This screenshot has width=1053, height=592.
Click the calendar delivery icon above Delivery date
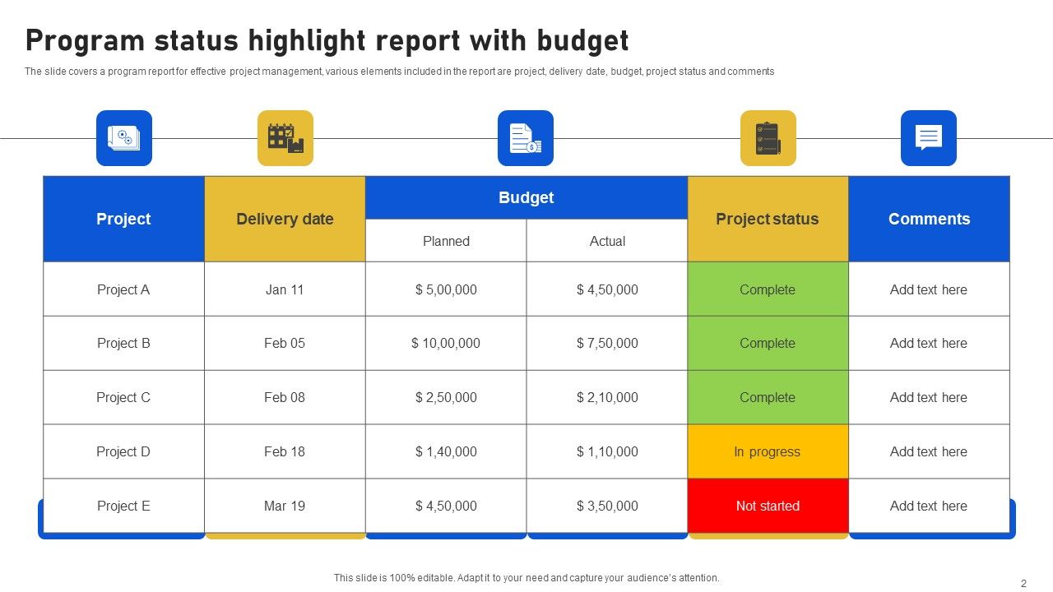pyautogui.click(x=285, y=138)
